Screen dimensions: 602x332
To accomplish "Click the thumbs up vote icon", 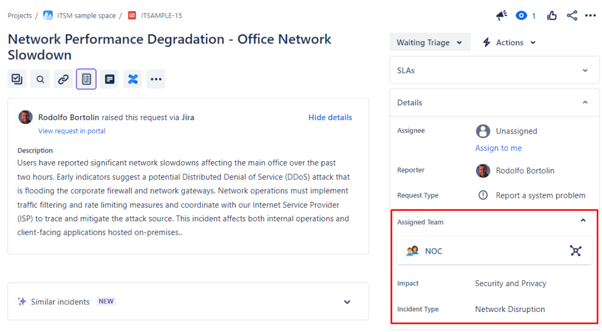I will click(552, 16).
